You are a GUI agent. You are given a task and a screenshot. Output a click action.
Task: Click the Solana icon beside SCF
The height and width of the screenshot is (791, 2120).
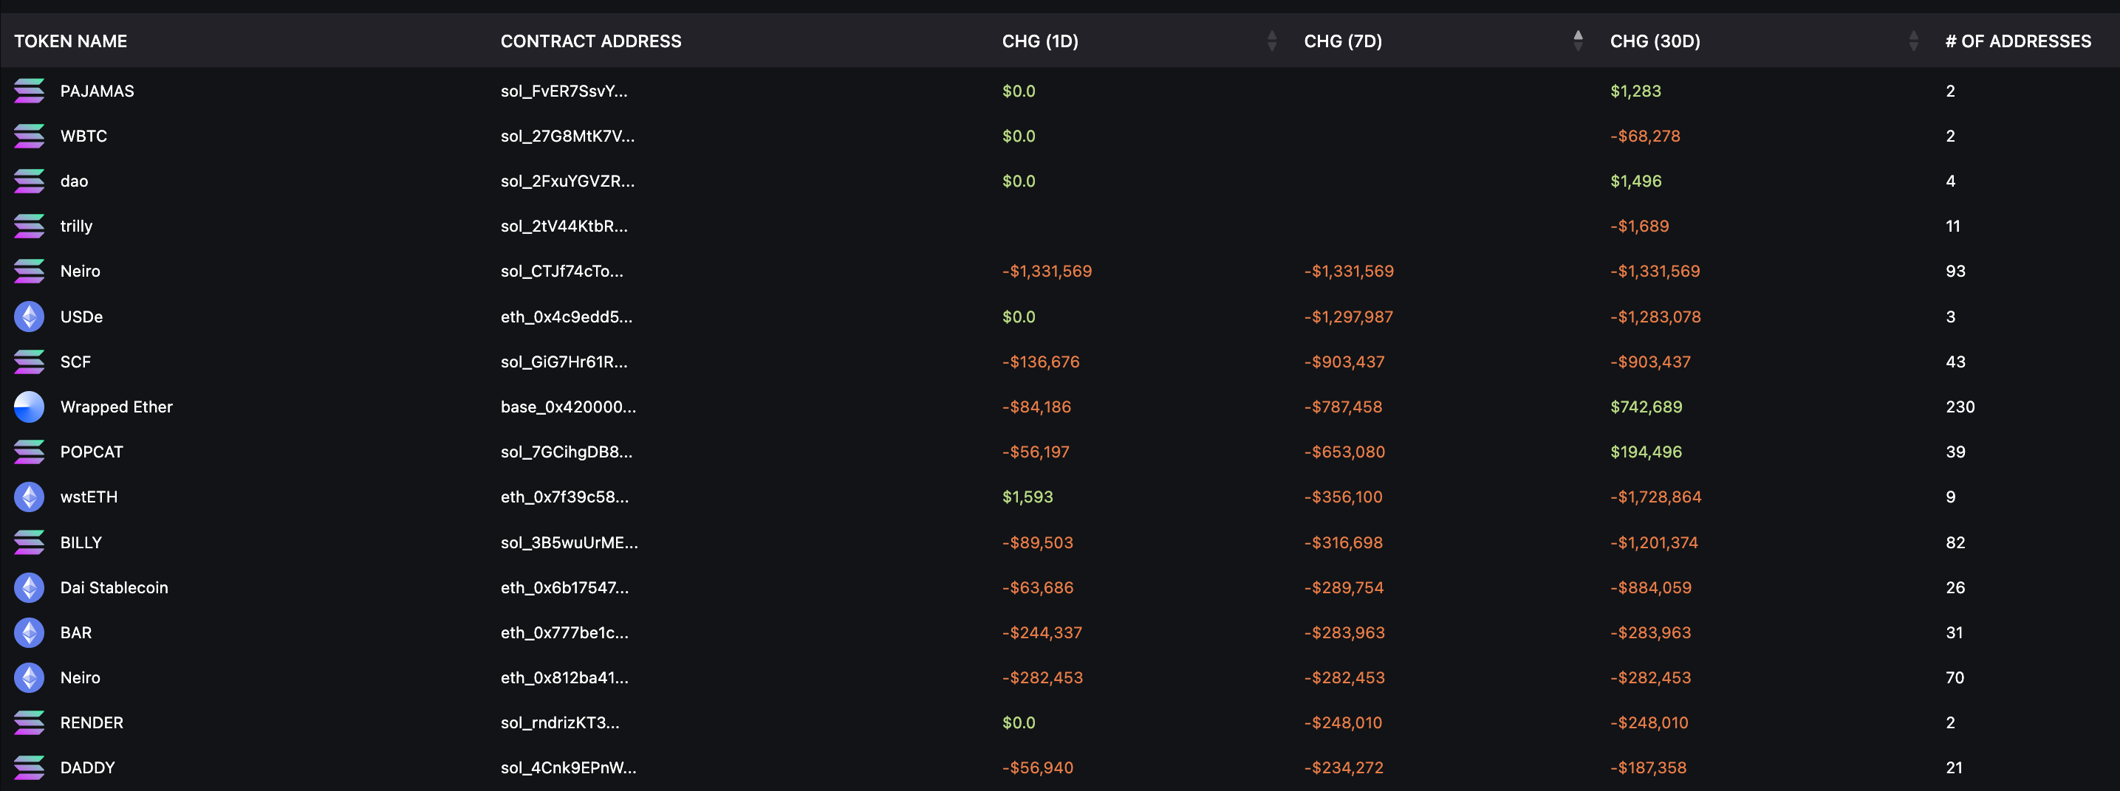29,362
